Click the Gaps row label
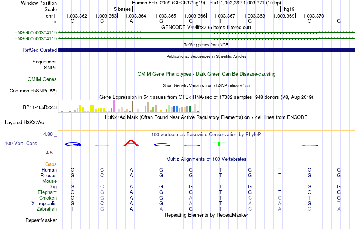Image resolution: width=355 pixels, height=229 pixels. 51,164
